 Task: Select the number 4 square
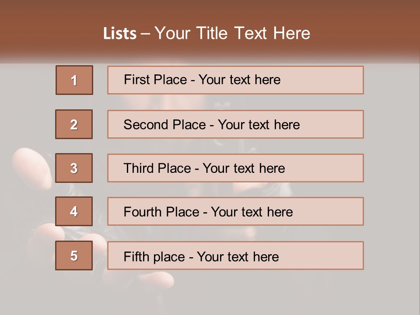tap(74, 211)
